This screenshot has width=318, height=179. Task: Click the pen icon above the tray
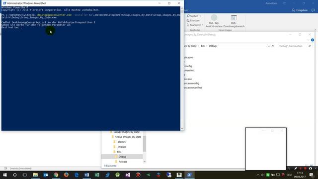click(x=296, y=169)
